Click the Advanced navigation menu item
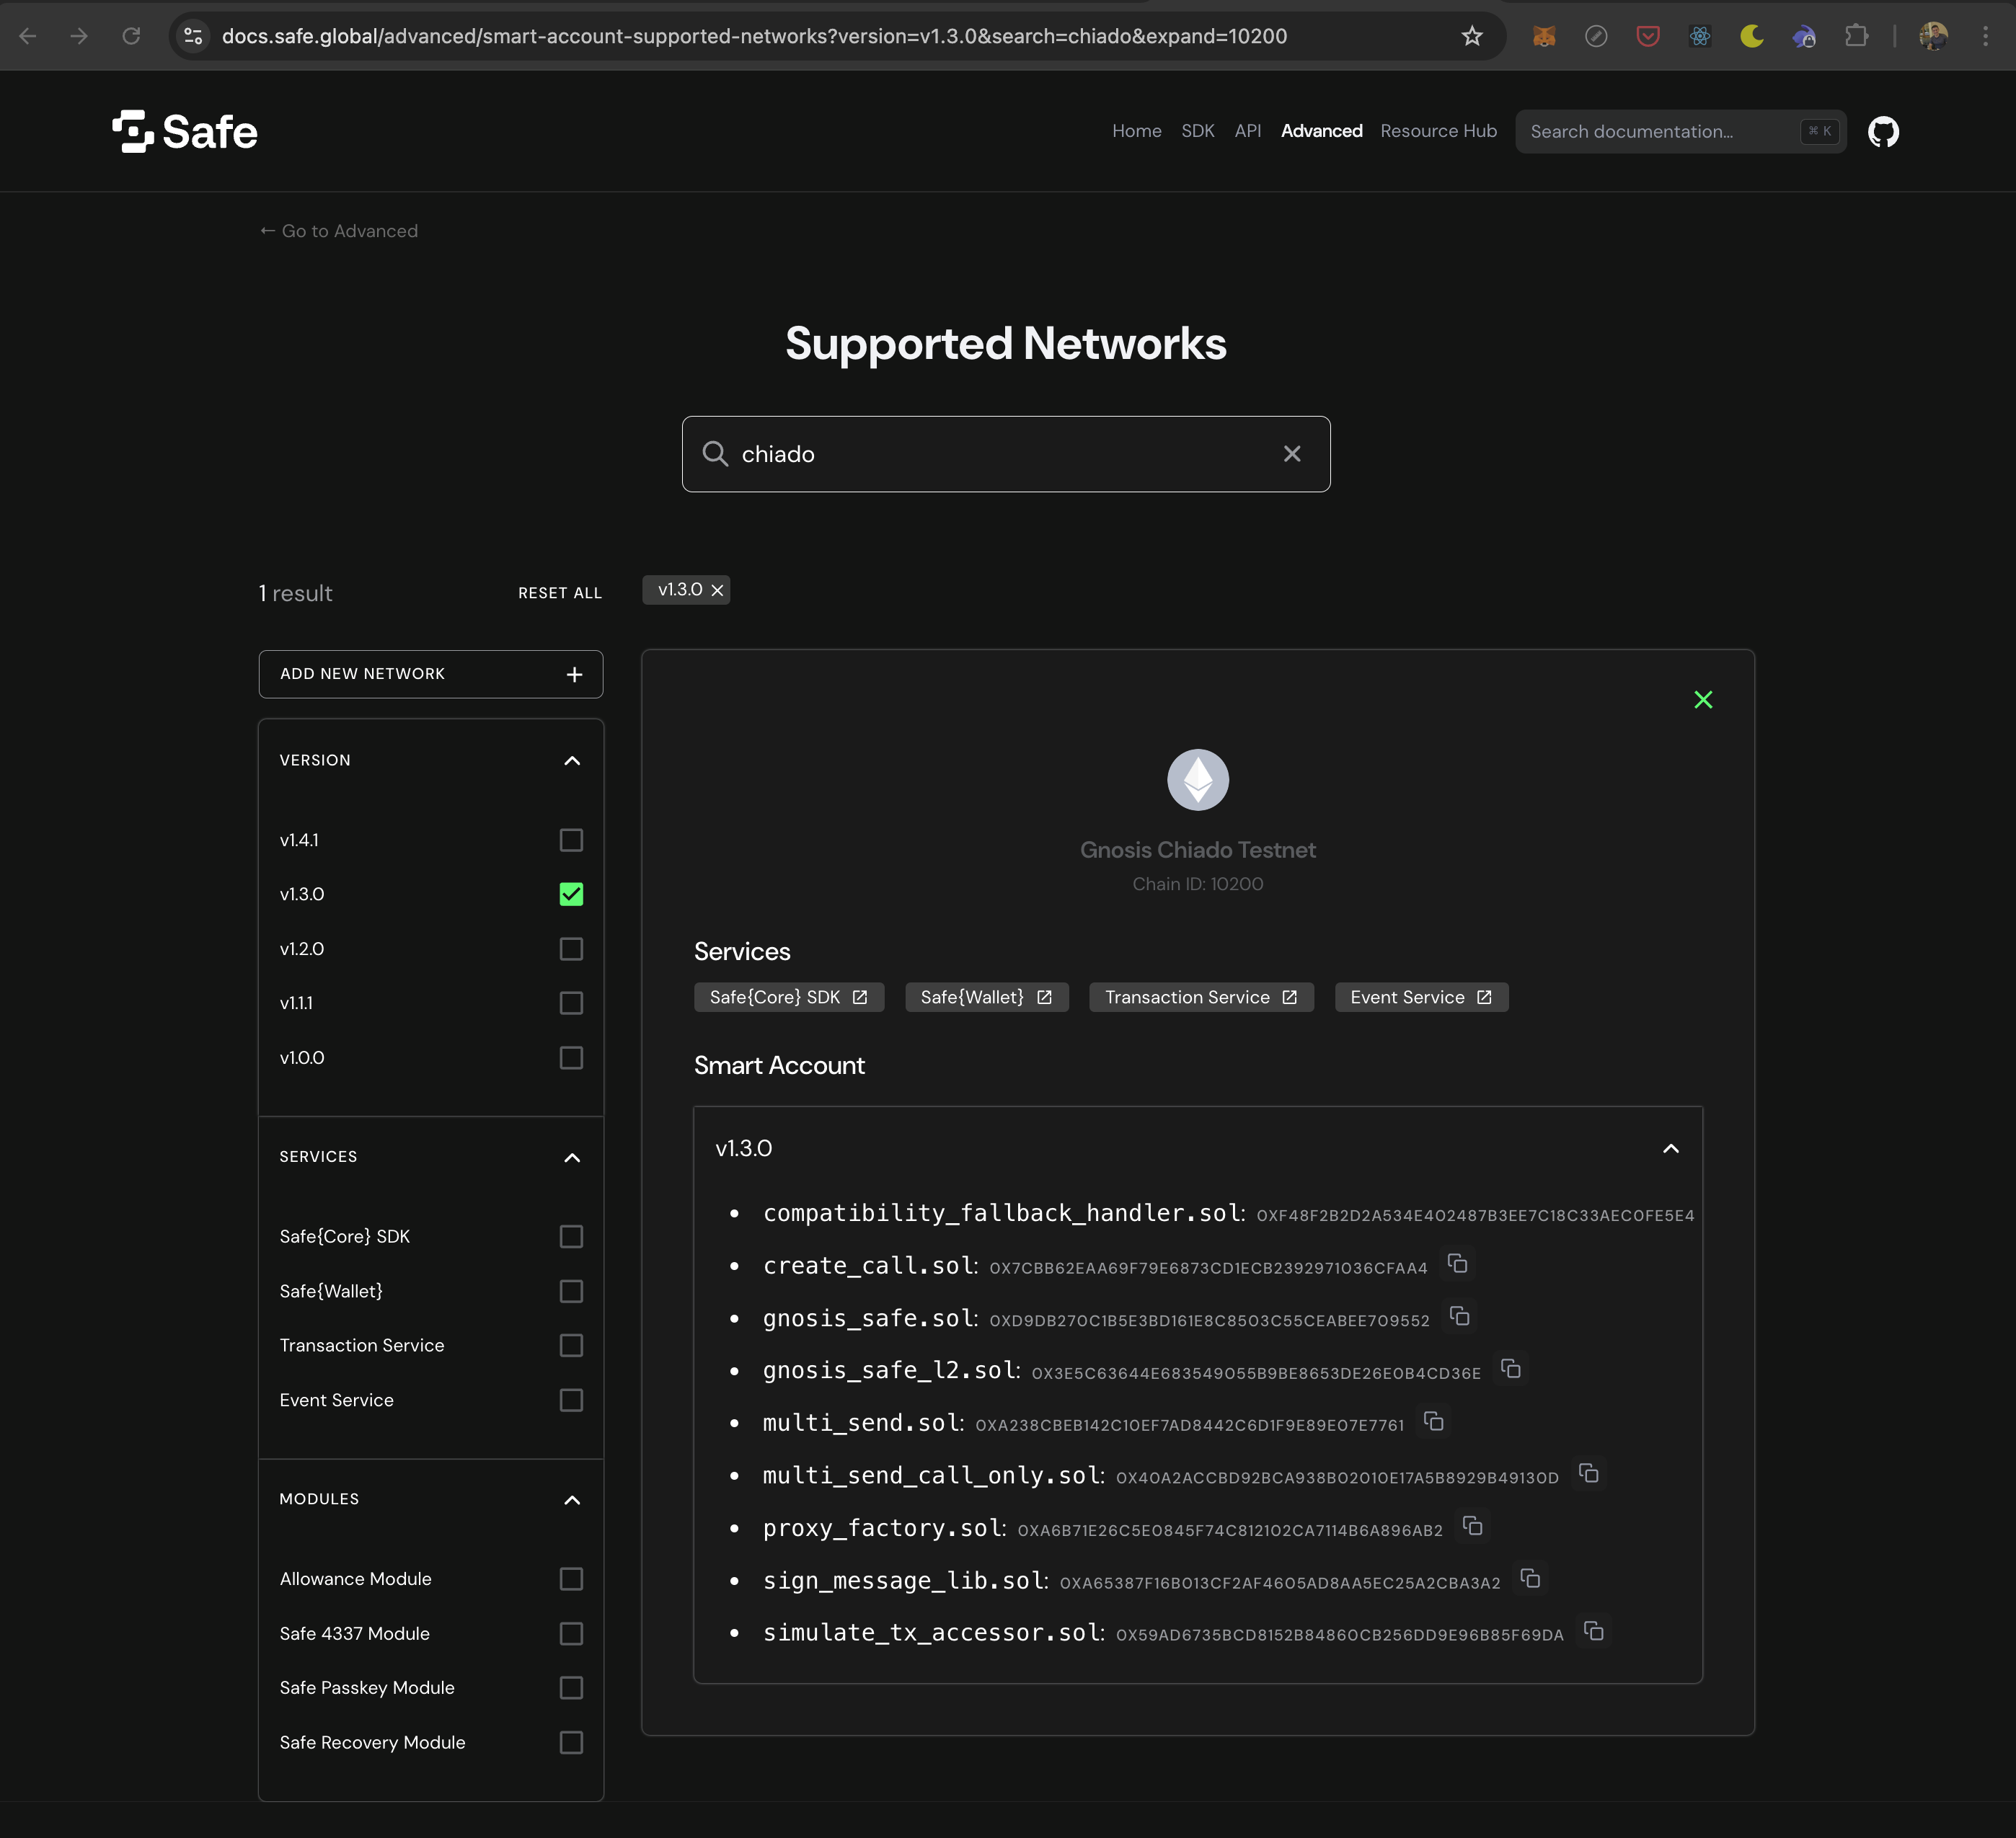The width and height of the screenshot is (2016, 1838). (1321, 130)
